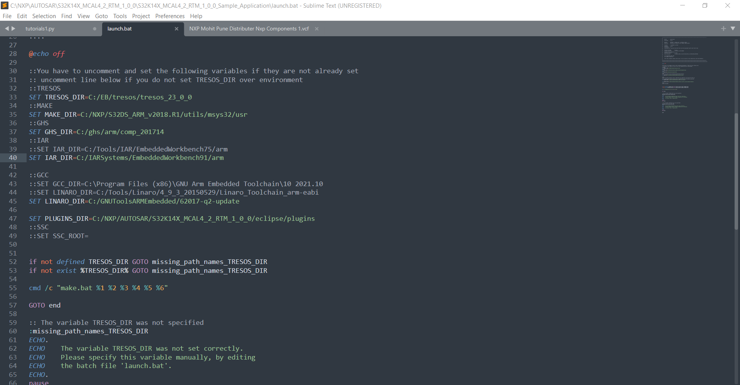Open a new tab with the plus icon
740x385 pixels.
pos(723,28)
